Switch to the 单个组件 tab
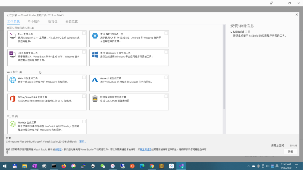Screen dimensions: 303x170 (34, 22)
